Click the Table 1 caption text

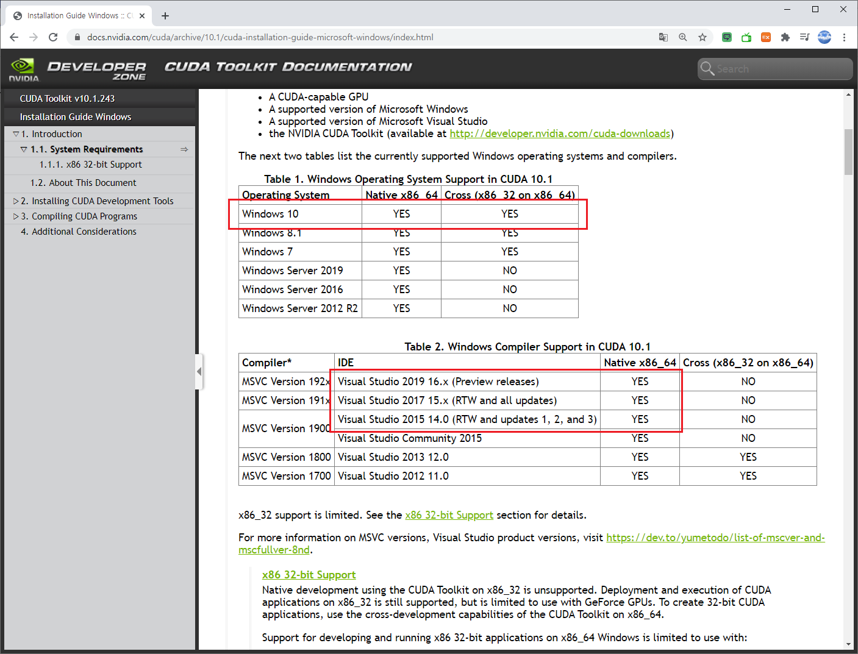pos(408,179)
